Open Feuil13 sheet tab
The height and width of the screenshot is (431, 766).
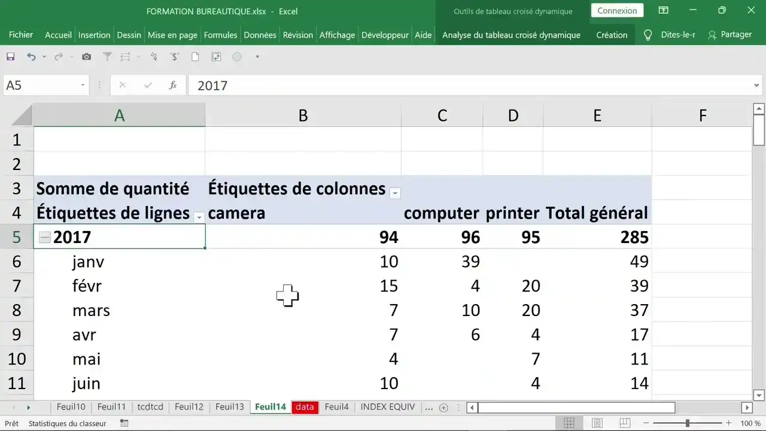(x=230, y=407)
